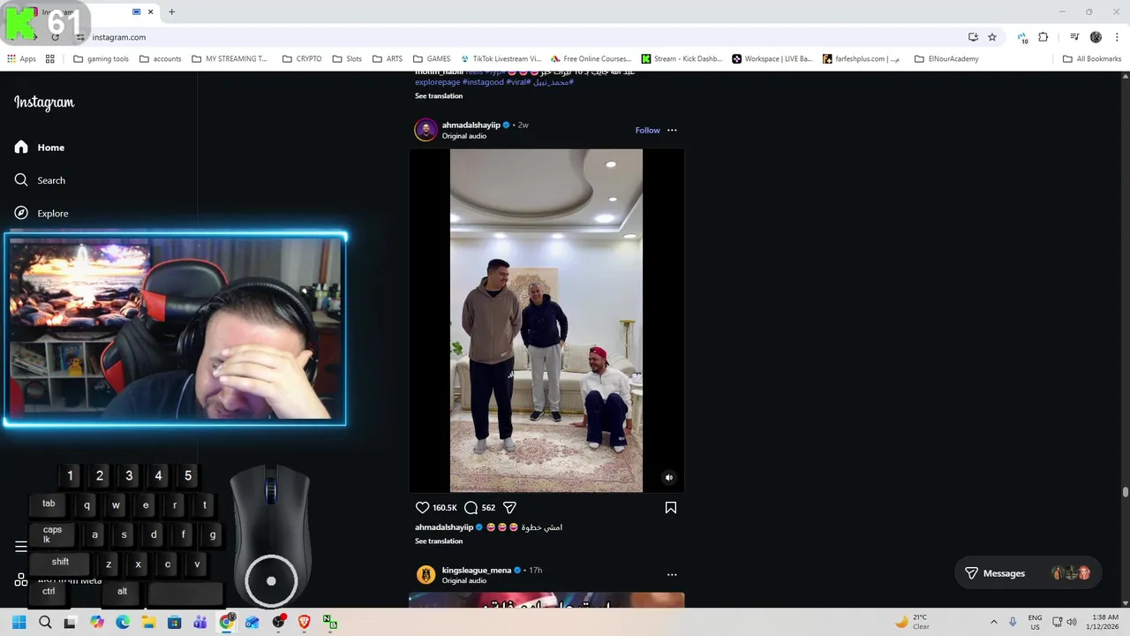
Task: Open the ahmadalshayiip username in post header
Action: (x=471, y=125)
